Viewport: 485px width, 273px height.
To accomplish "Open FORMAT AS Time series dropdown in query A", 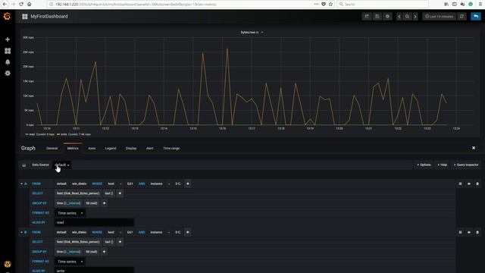I will tap(70, 213).
